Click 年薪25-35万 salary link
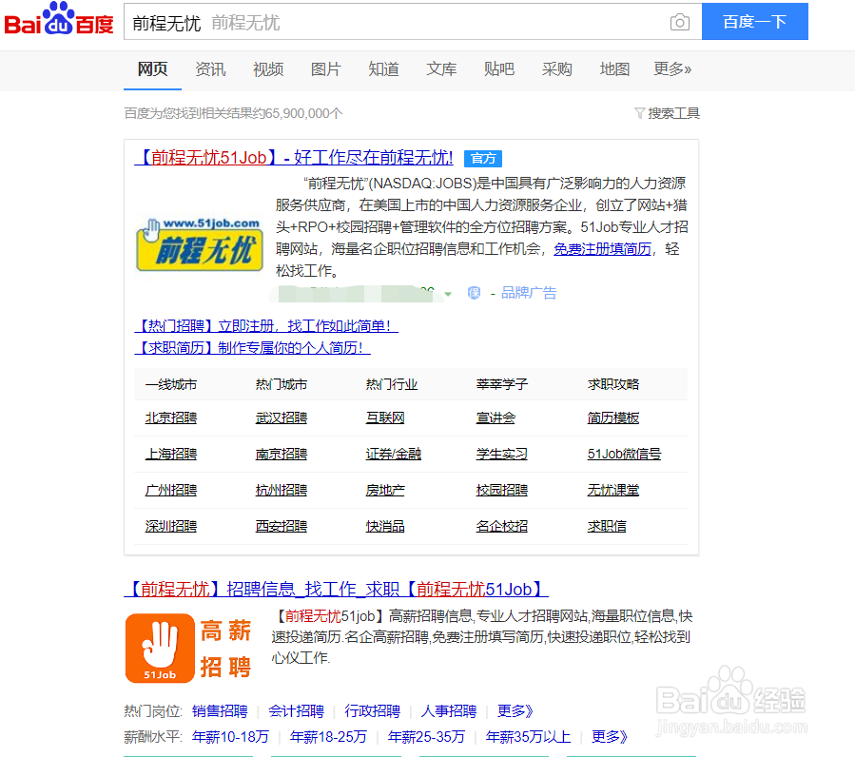Screen dimensions: 855x757 pos(426,737)
